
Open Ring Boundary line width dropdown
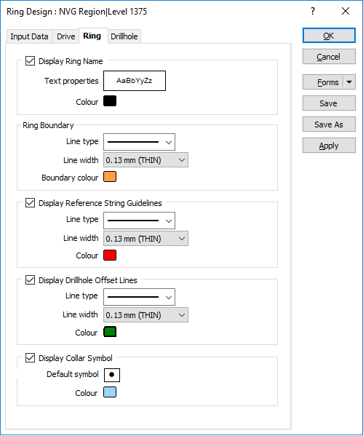145,160
